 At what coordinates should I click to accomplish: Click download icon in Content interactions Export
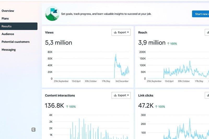(x=115, y=95)
